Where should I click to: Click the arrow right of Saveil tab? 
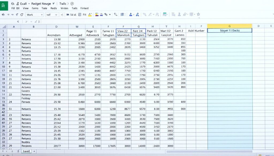(x=34, y=151)
